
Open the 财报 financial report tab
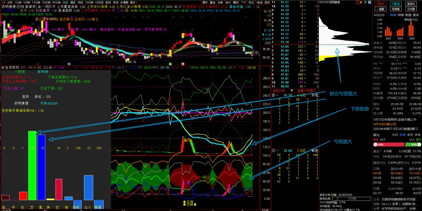408,15
